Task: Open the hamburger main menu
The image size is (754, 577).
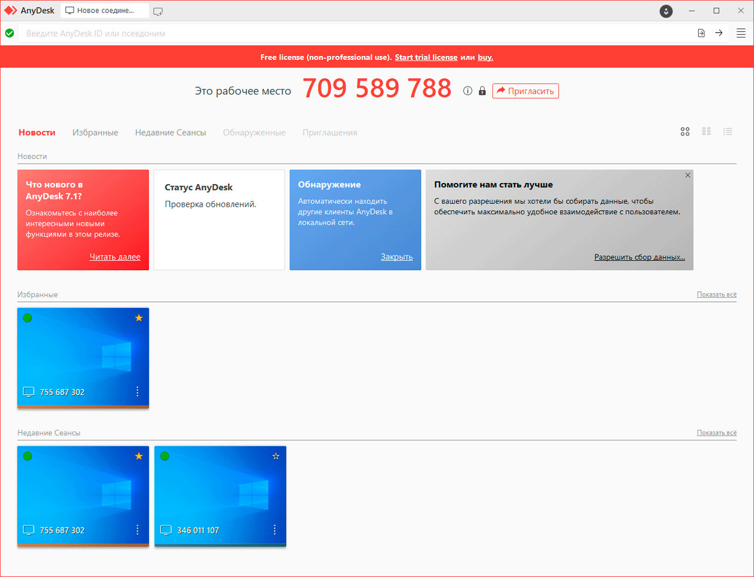Action: [x=741, y=33]
